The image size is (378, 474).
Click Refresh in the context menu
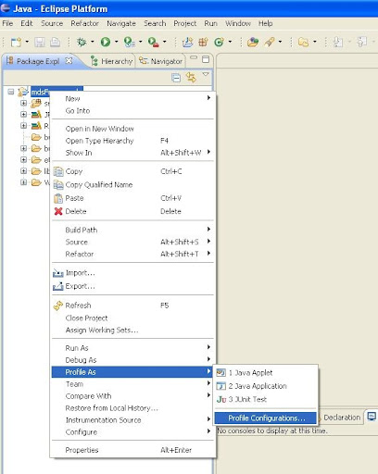(132, 306)
